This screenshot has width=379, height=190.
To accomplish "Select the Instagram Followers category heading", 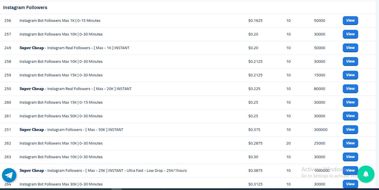I will pos(25,7).
